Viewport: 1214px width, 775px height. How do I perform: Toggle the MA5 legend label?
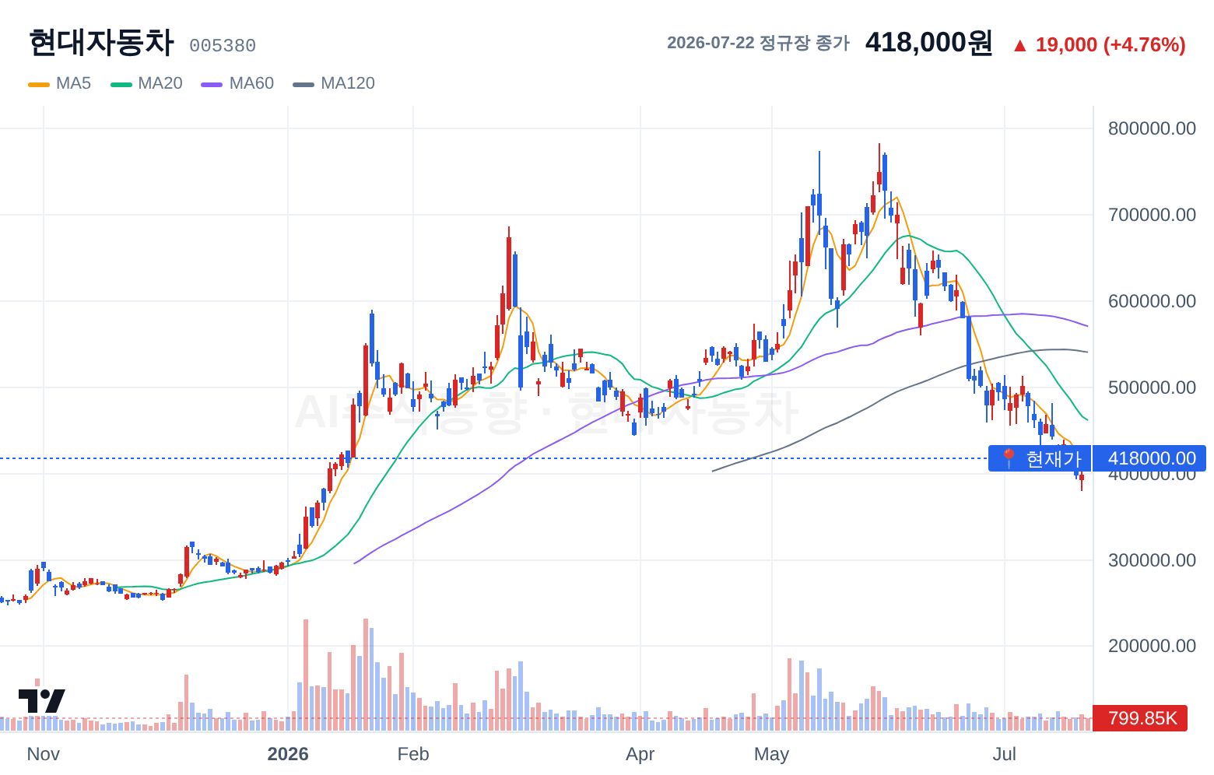point(74,83)
